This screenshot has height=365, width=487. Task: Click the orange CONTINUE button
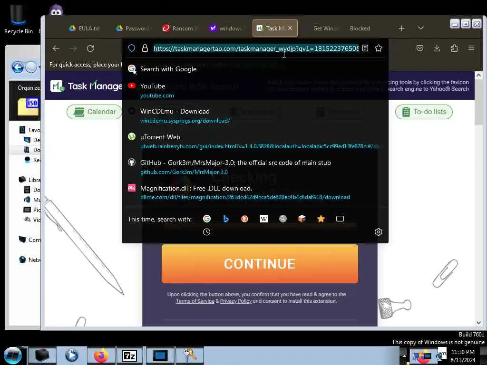click(260, 264)
